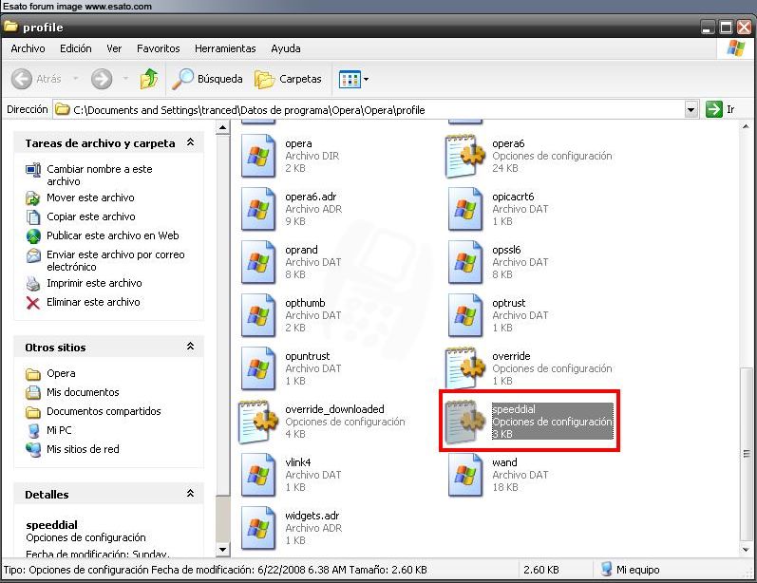Click the Back (Atrás) arrow button
The image size is (757, 583).
22,79
